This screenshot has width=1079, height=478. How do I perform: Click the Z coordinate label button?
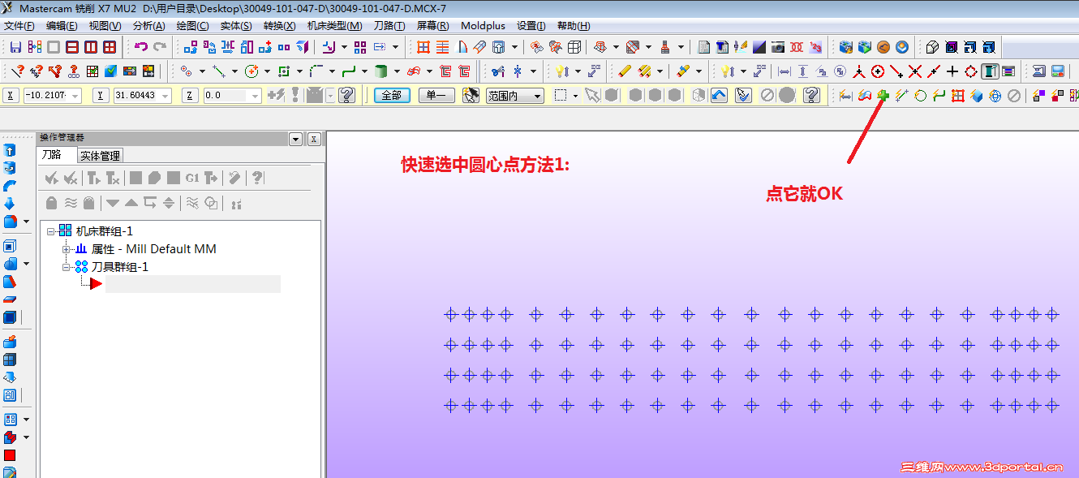pyautogui.click(x=190, y=96)
